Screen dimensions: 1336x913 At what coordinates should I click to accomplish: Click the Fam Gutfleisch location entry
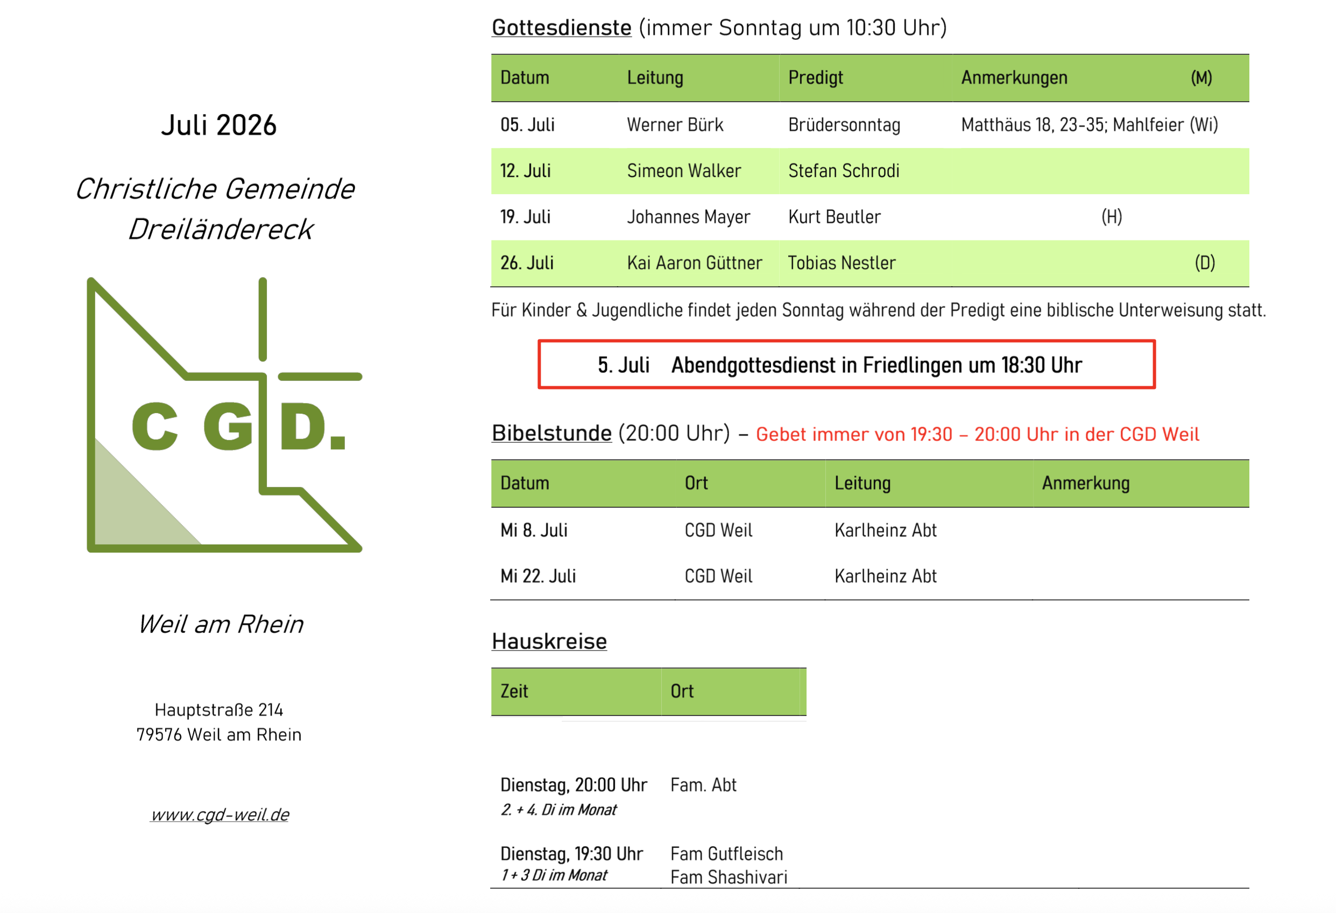point(726,854)
